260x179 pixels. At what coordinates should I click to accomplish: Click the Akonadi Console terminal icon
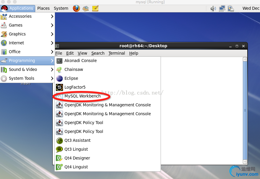[x=59, y=61]
